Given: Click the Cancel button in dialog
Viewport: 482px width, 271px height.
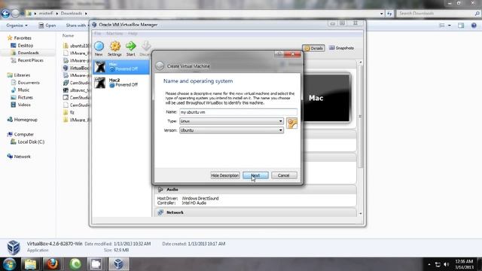Looking at the screenshot, I should [284, 175].
